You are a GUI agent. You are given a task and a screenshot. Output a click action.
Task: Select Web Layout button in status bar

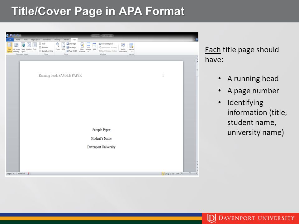click(x=168, y=174)
